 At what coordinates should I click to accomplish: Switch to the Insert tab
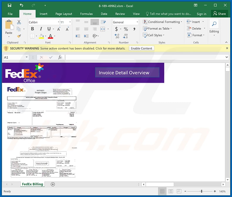coord(43,14)
